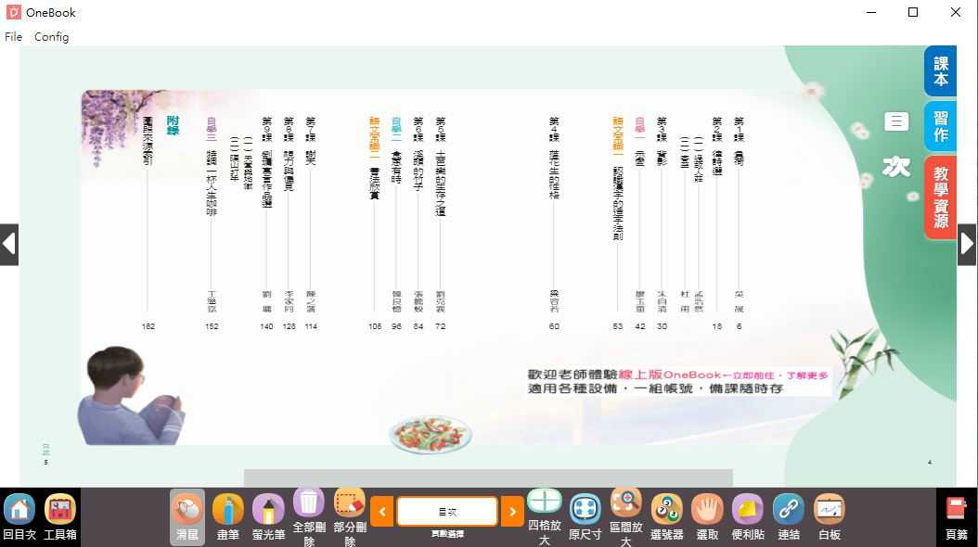This screenshot has height=547, width=978.
Task: Click page number 162
Action: tap(148, 326)
